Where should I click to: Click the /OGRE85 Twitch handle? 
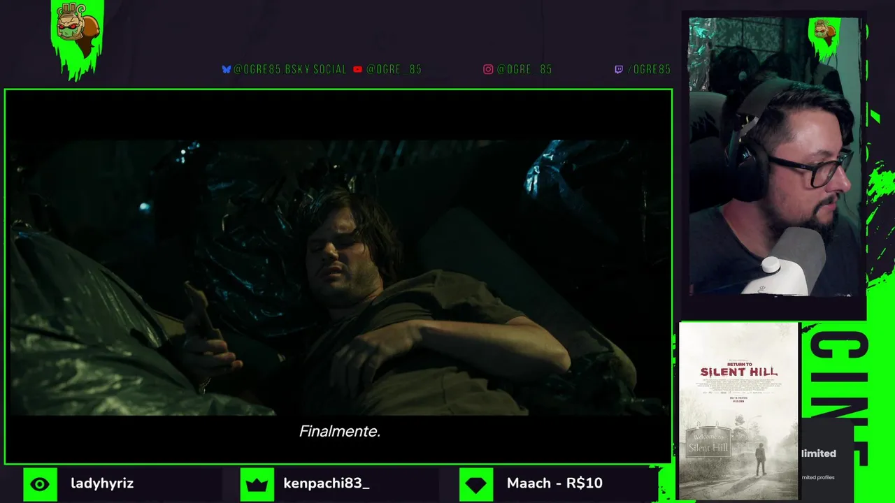pyautogui.click(x=648, y=69)
